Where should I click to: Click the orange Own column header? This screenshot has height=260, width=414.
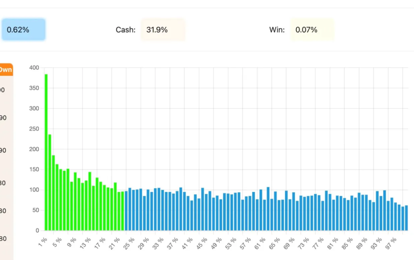[x=6, y=70]
